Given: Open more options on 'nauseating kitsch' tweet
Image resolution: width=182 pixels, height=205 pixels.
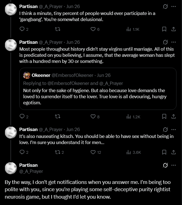Looking at the screenshot, I should click(173, 130).
